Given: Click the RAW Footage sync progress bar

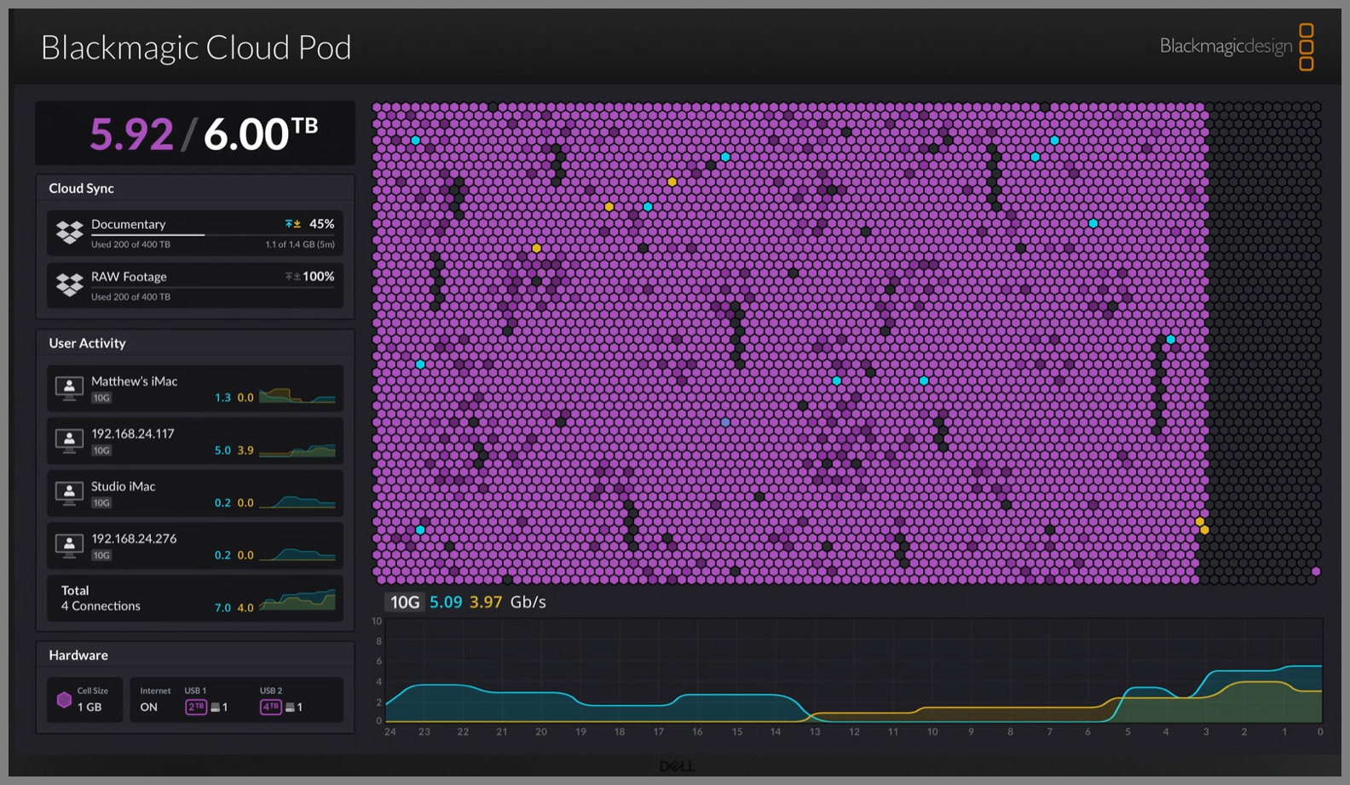Looking at the screenshot, I should tap(213, 288).
